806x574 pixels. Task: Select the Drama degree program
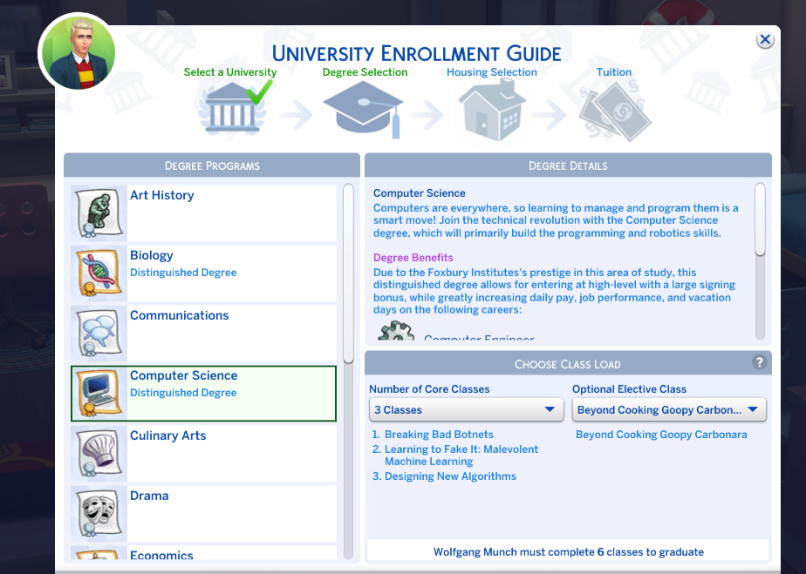coord(203,513)
